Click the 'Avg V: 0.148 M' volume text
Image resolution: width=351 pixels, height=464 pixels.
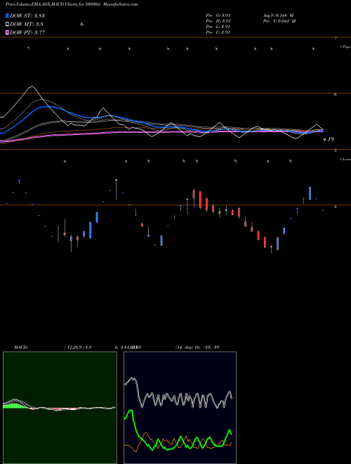click(278, 15)
